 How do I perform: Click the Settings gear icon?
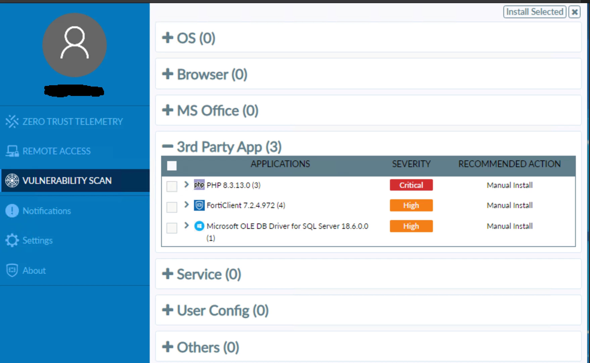tap(12, 240)
